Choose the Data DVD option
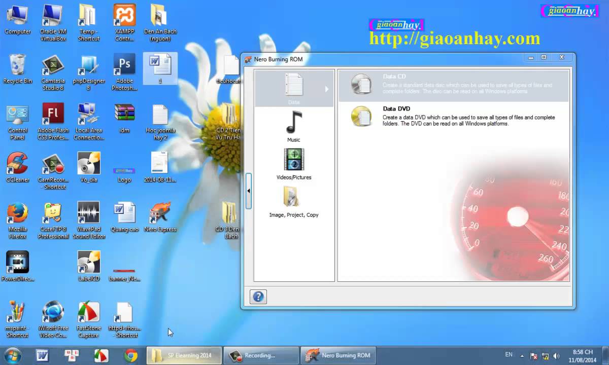The width and height of the screenshot is (609, 365). click(453, 116)
